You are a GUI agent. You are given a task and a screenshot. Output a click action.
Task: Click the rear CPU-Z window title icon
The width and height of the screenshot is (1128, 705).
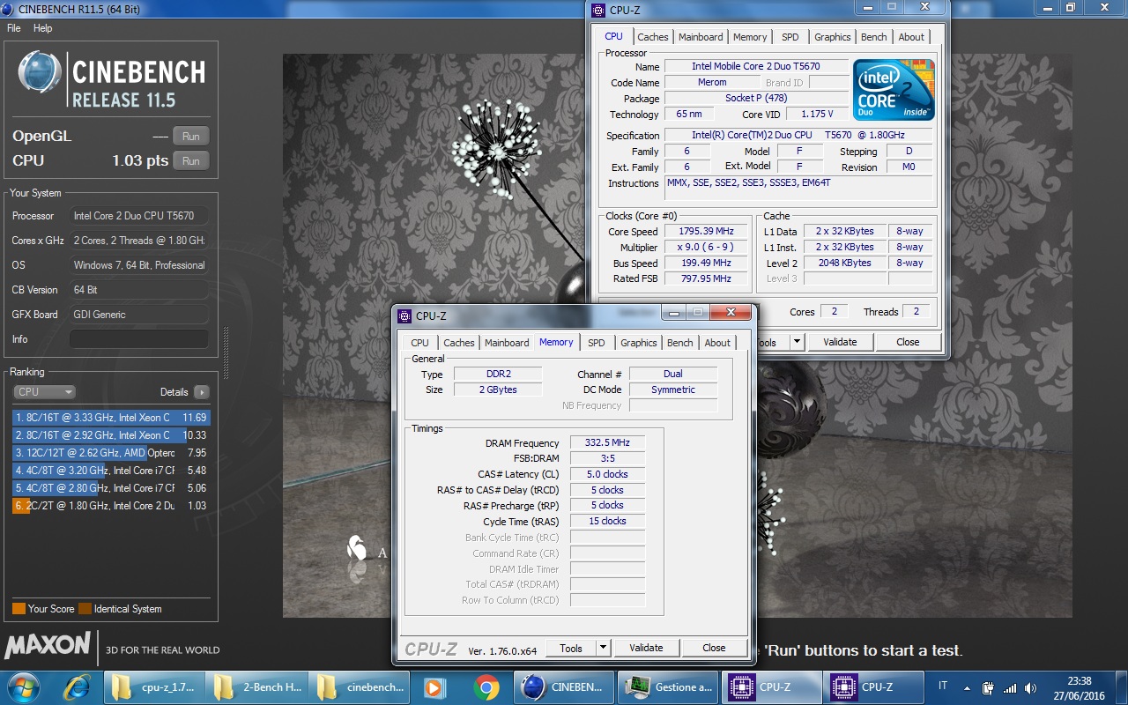(598, 11)
